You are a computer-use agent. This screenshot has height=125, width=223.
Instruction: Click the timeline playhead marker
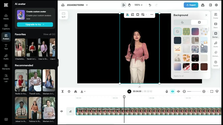(x=124, y=97)
